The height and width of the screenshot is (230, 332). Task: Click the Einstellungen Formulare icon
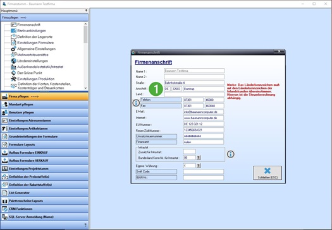point(13,43)
